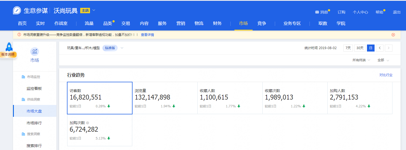This screenshot has height=150, width=406.
Task: Open the 实时 tab
Action: tap(40, 23)
